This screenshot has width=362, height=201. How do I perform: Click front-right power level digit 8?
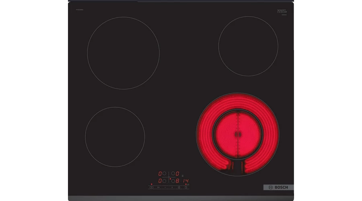(x=177, y=181)
